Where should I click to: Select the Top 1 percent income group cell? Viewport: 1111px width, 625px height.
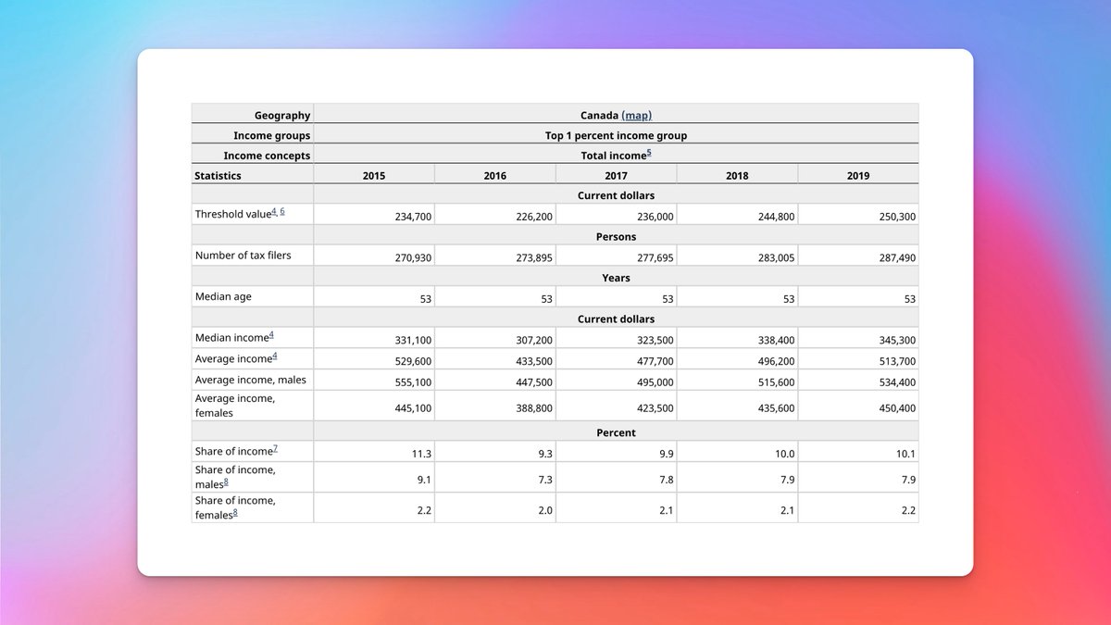click(x=616, y=135)
